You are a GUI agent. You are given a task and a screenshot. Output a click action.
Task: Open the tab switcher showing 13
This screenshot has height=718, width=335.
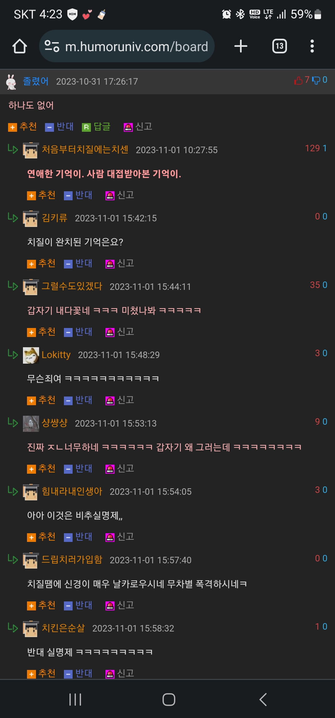pos(279,46)
